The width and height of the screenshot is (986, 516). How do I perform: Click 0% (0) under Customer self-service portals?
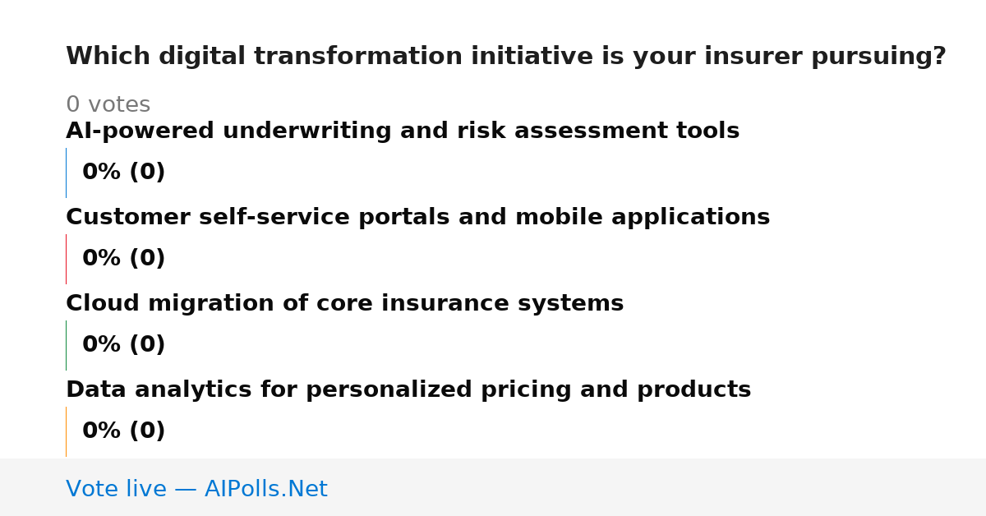tap(123, 259)
